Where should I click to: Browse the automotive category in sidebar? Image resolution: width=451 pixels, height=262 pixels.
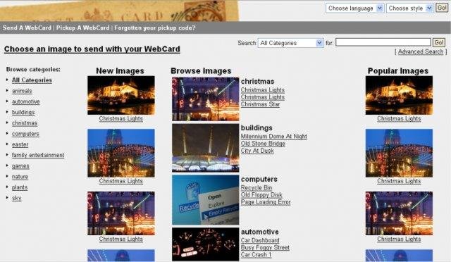26,101
